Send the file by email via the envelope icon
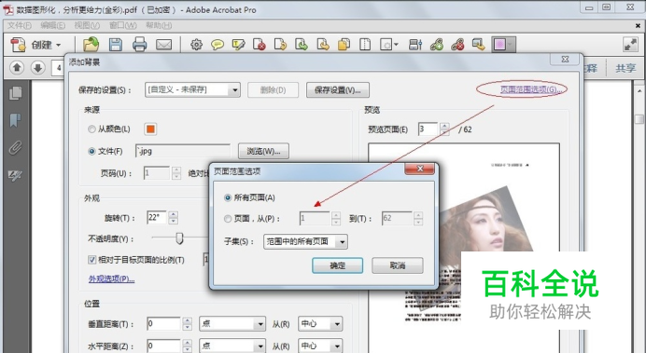The height and width of the screenshot is (353, 646). tap(163, 45)
